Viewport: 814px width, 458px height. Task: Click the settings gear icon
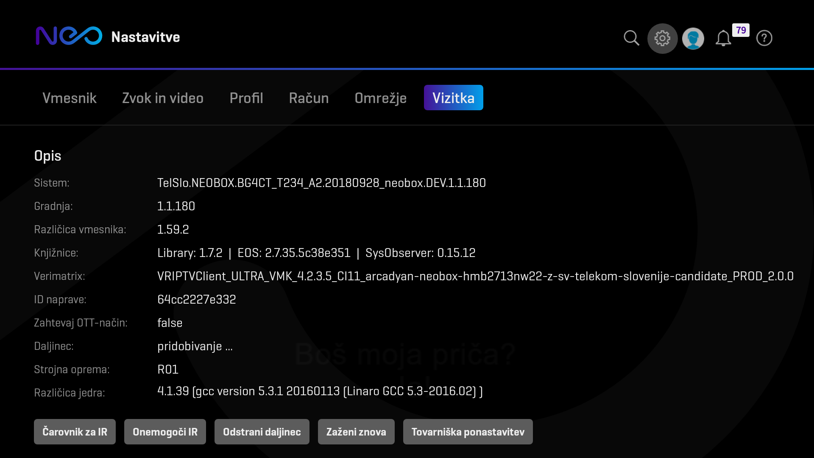[x=662, y=39]
